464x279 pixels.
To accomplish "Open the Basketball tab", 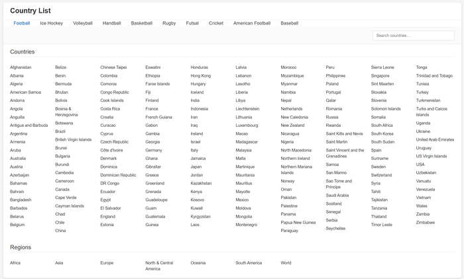I will [x=142, y=23].
